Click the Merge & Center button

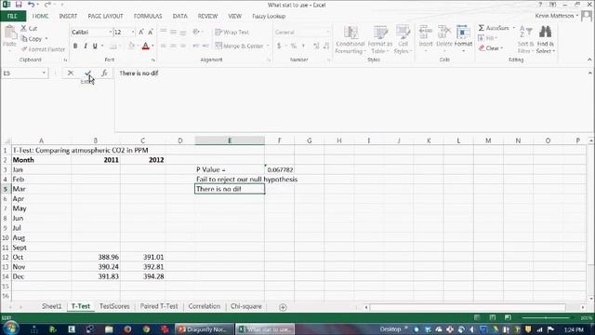(x=240, y=46)
